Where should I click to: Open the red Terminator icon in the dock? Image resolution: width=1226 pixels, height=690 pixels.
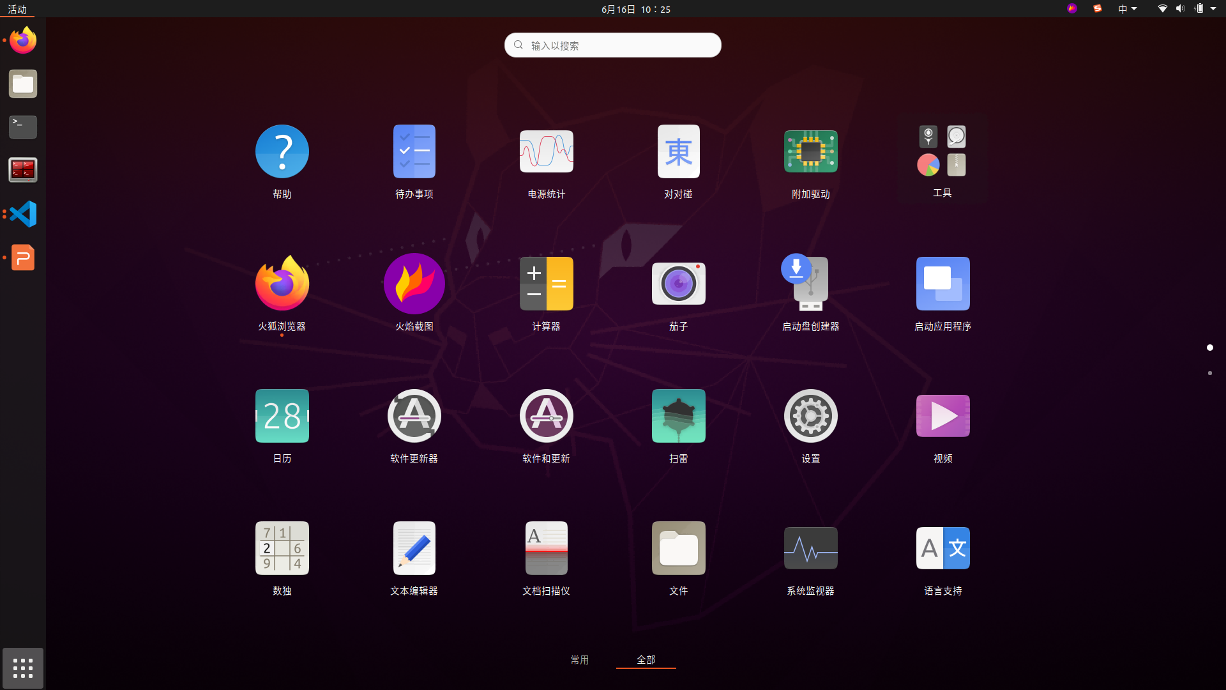(x=23, y=171)
